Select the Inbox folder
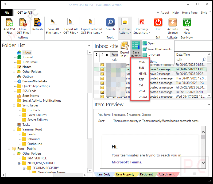The width and height of the screenshot is (213, 184). 27,52
